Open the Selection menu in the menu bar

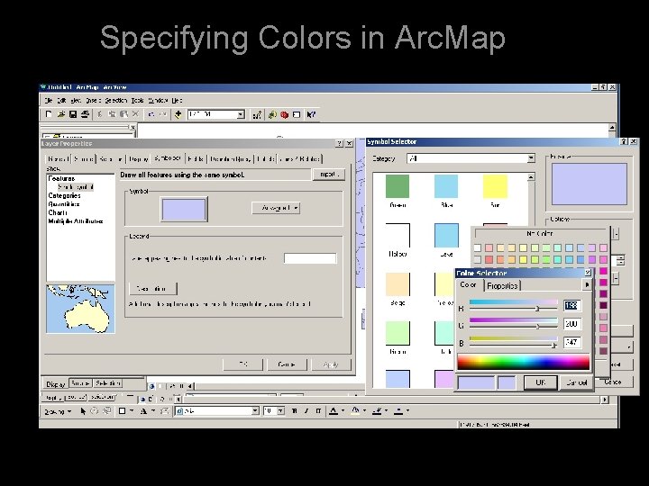click(x=115, y=101)
